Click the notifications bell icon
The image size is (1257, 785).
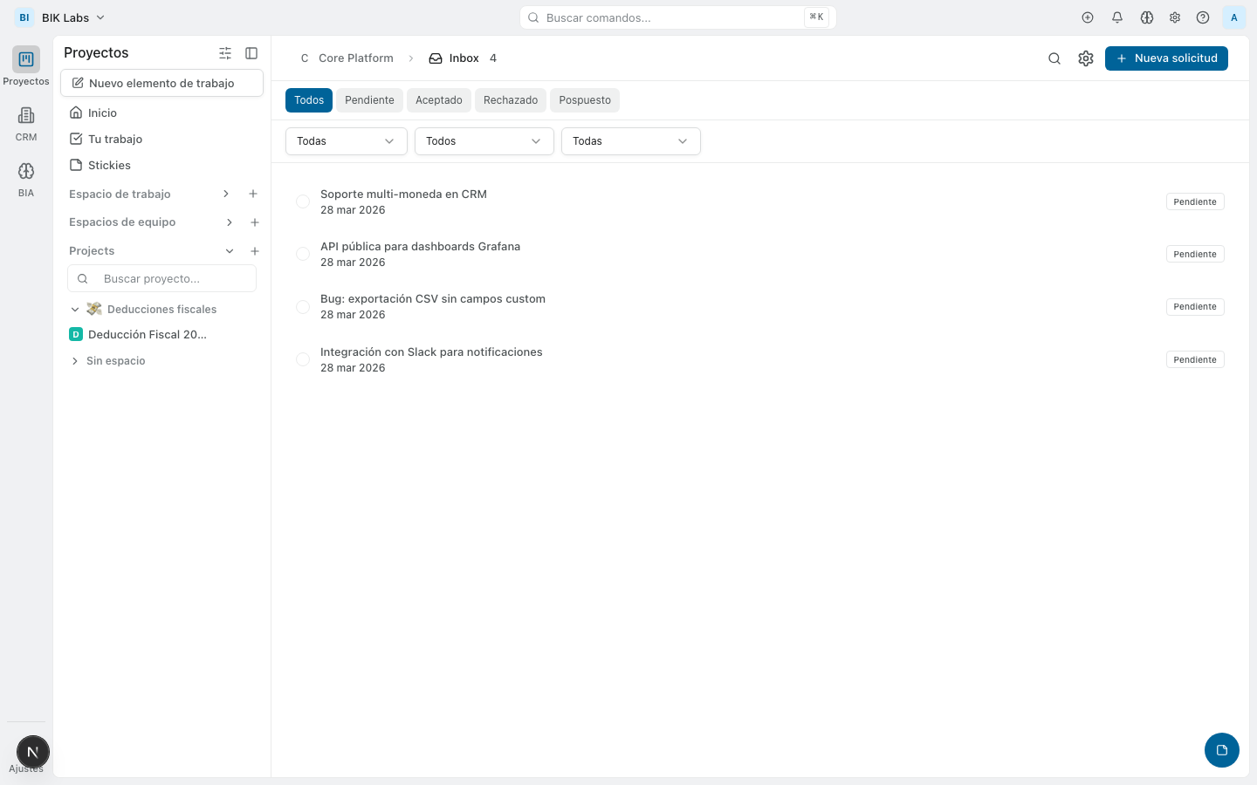[1116, 17]
